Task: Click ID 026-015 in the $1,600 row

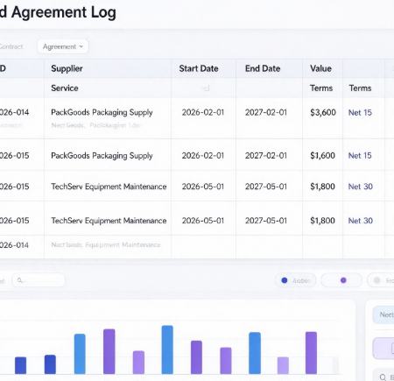Action: (14, 156)
